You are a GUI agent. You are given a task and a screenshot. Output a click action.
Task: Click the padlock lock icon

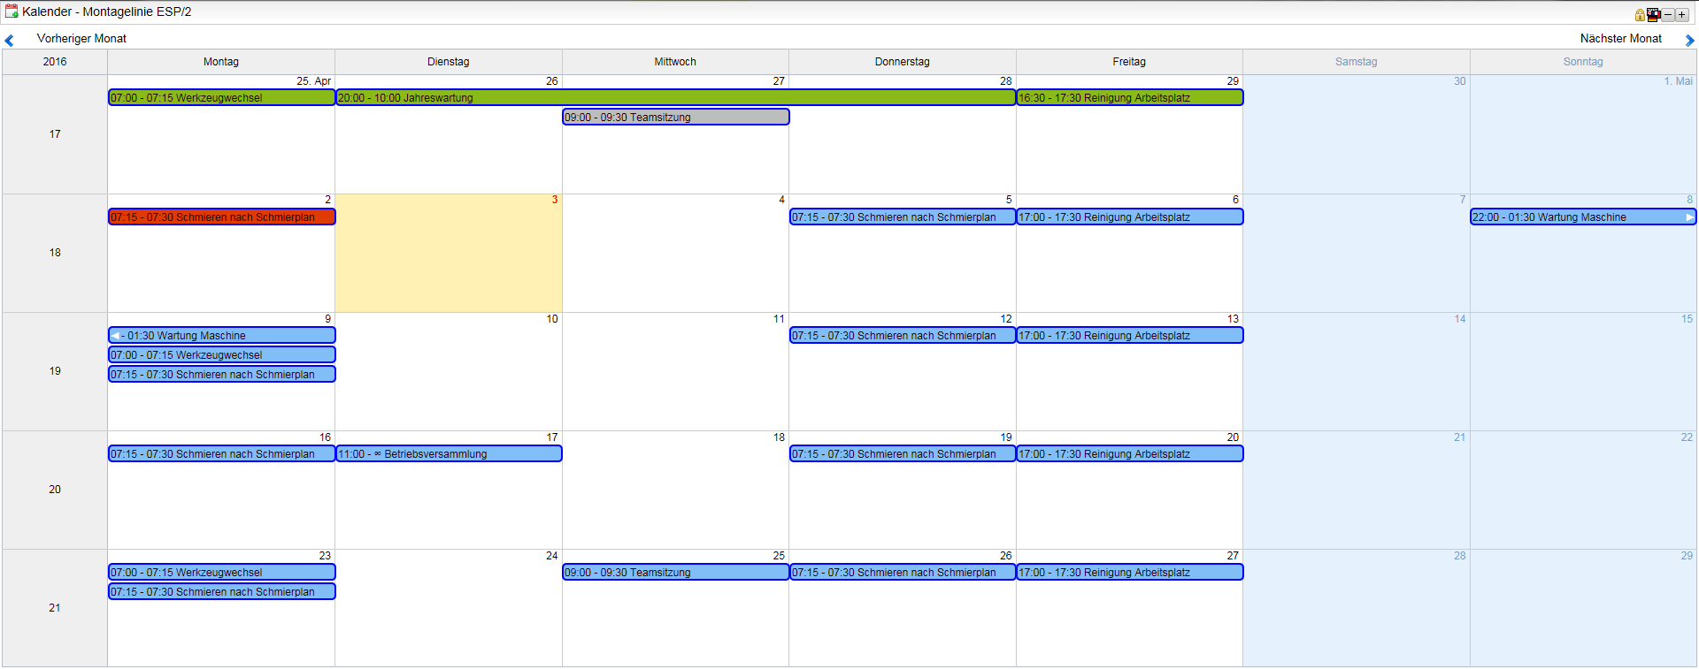tap(1640, 15)
